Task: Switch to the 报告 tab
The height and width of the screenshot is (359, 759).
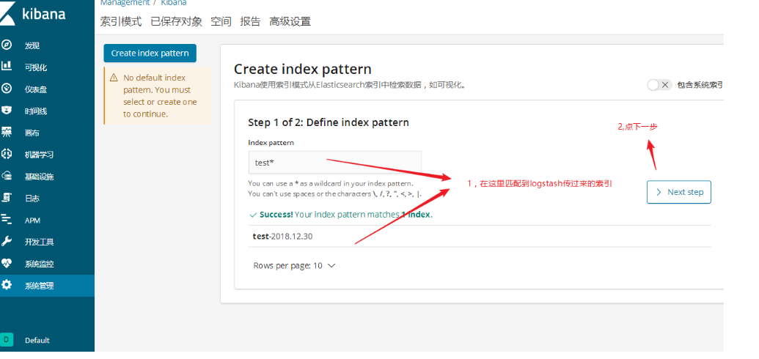Action: 250,22
